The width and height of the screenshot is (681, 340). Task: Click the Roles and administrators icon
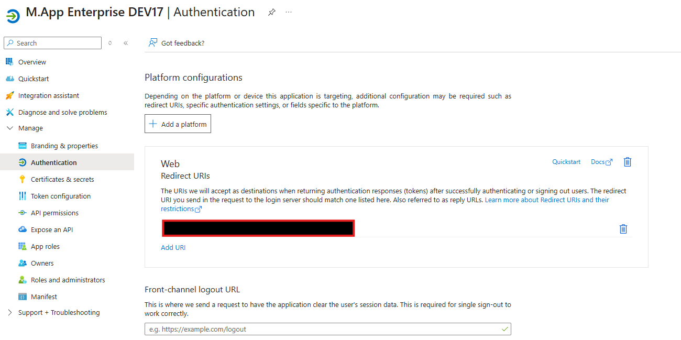22,280
